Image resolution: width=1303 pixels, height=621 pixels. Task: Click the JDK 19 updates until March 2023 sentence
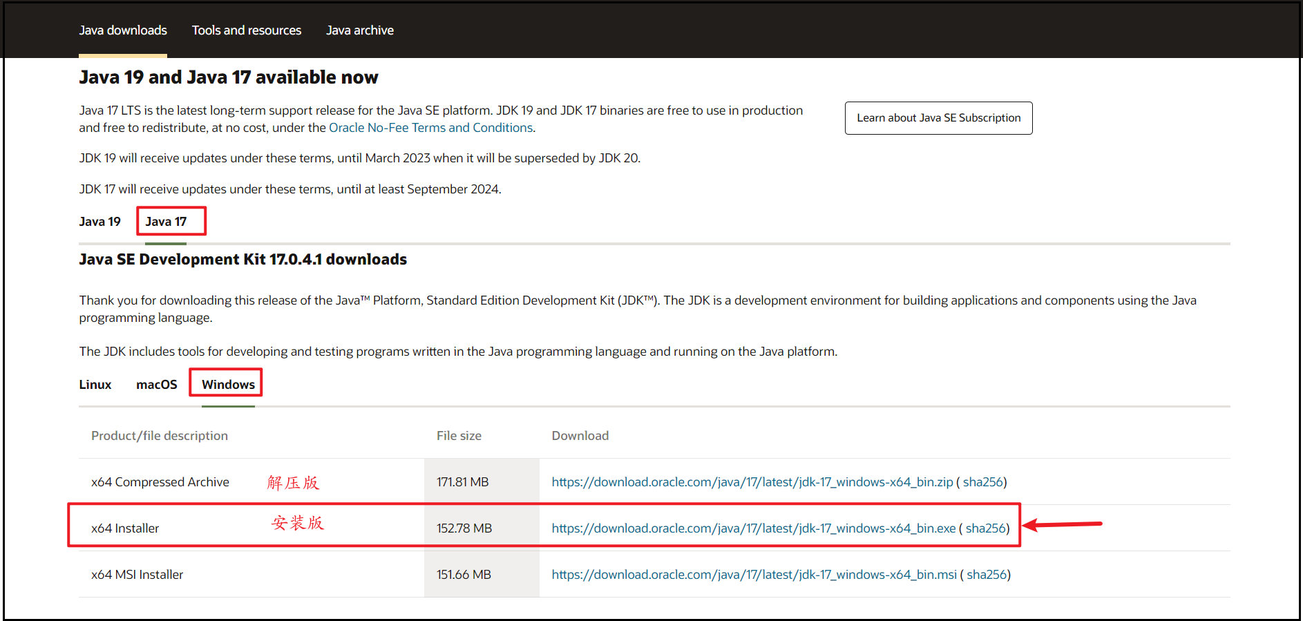360,158
